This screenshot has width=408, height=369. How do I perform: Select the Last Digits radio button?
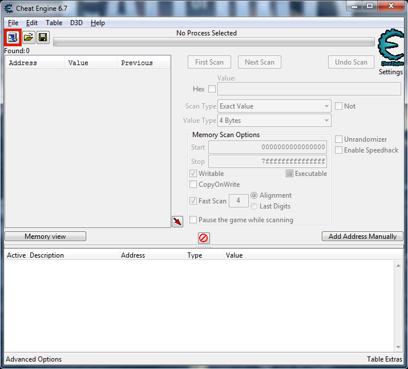pyautogui.click(x=254, y=206)
